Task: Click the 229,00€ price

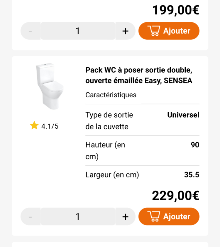Action: [175, 196]
